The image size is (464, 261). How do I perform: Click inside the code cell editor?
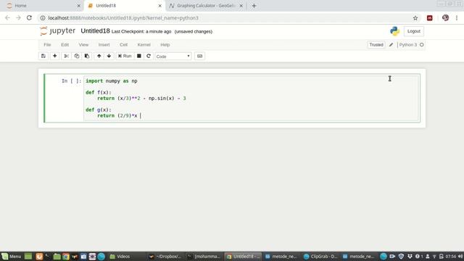coord(252,99)
